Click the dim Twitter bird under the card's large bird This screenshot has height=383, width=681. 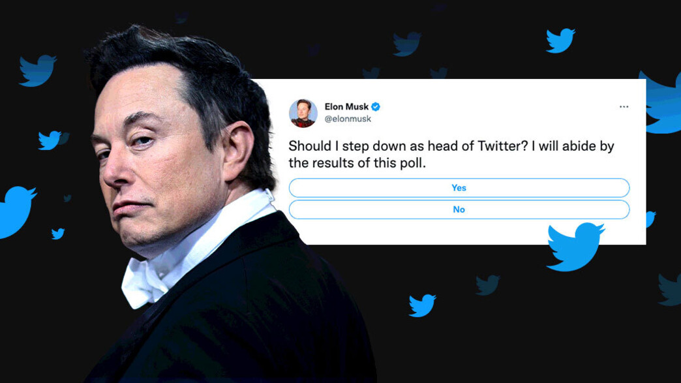(487, 285)
